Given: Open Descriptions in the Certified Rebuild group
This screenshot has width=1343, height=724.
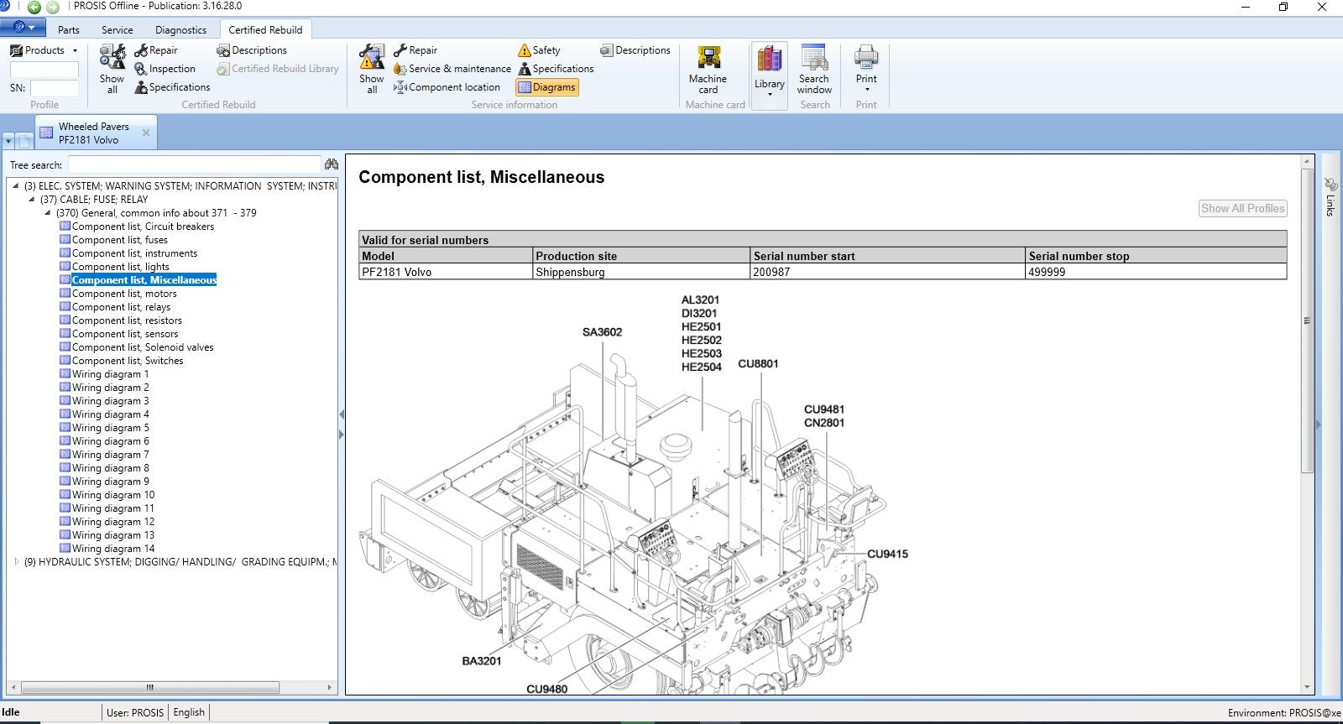Looking at the screenshot, I should tap(252, 50).
